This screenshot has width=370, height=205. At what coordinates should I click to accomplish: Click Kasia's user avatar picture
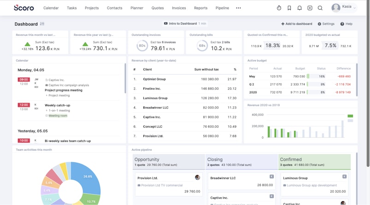click(x=336, y=8)
